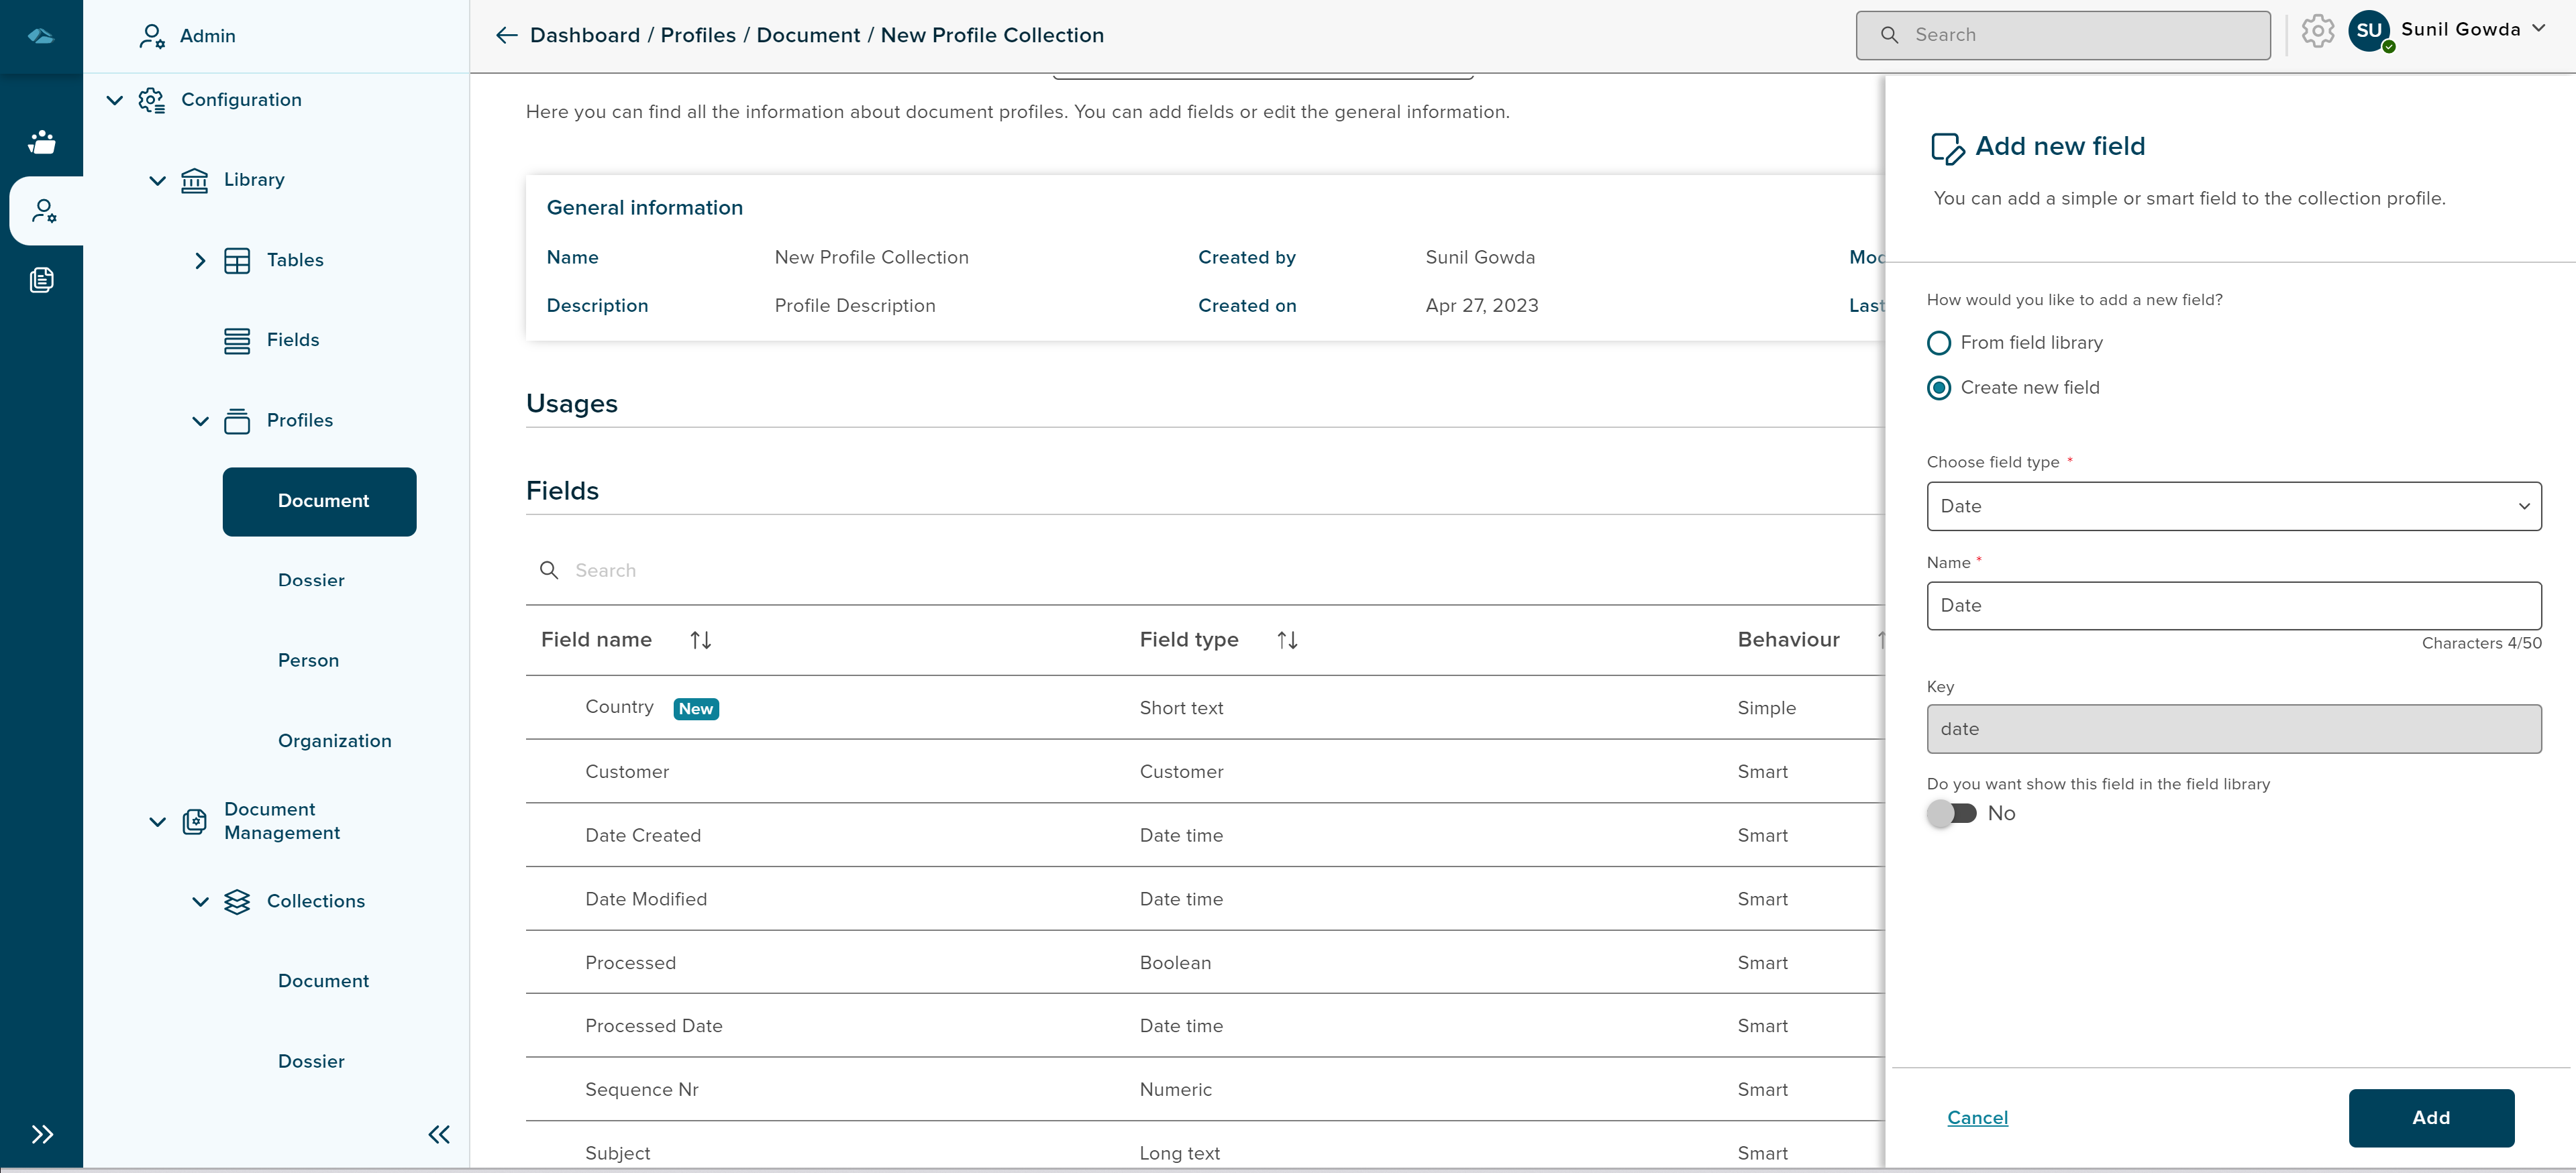Collapse navigation with double left arrows
Viewport: 2576px width, 1173px height.
tap(439, 1134)
